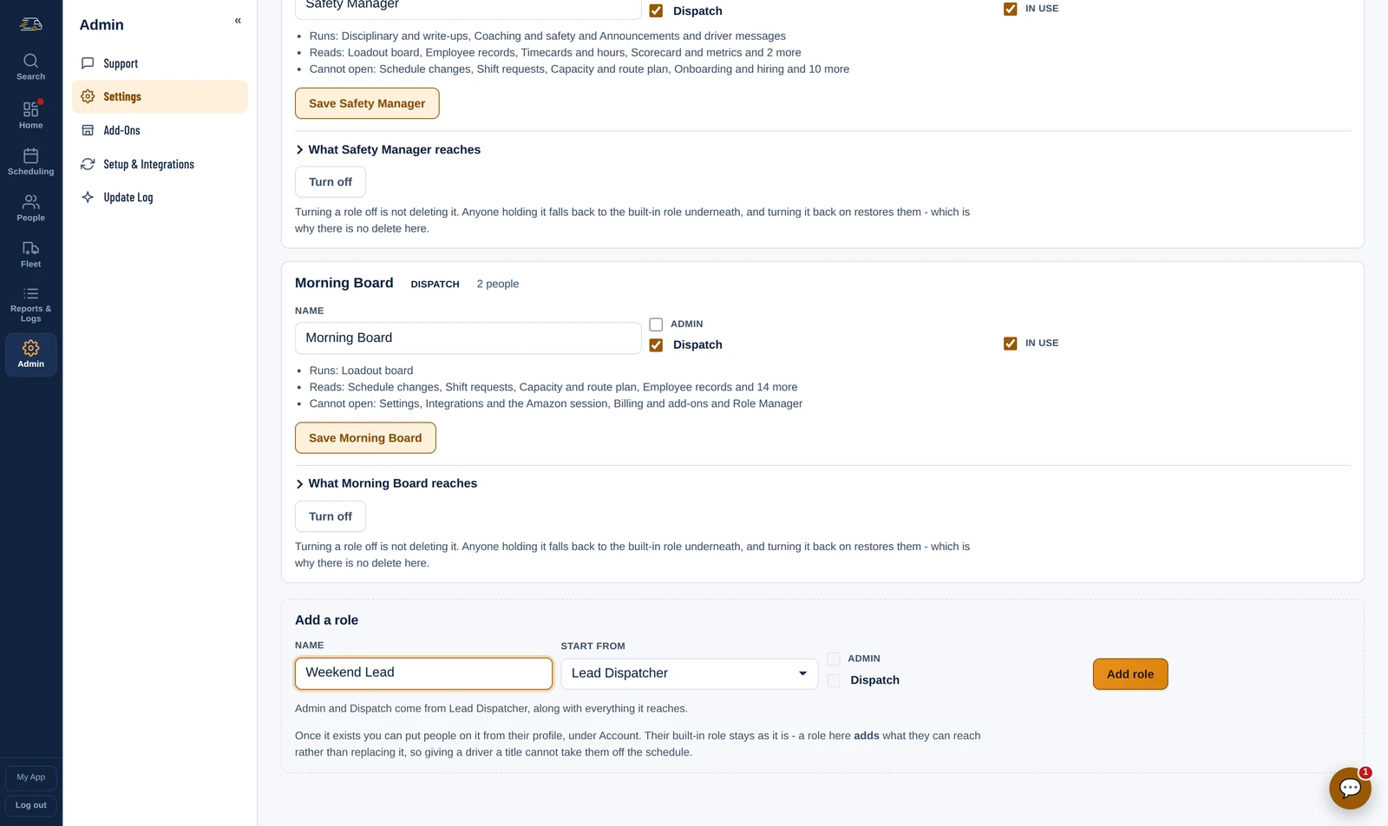Collapse the Admin panel with double-chevron

[238, 21]
